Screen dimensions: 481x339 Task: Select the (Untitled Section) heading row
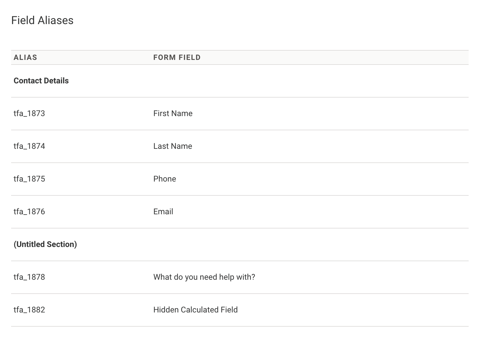coord(45,245)
